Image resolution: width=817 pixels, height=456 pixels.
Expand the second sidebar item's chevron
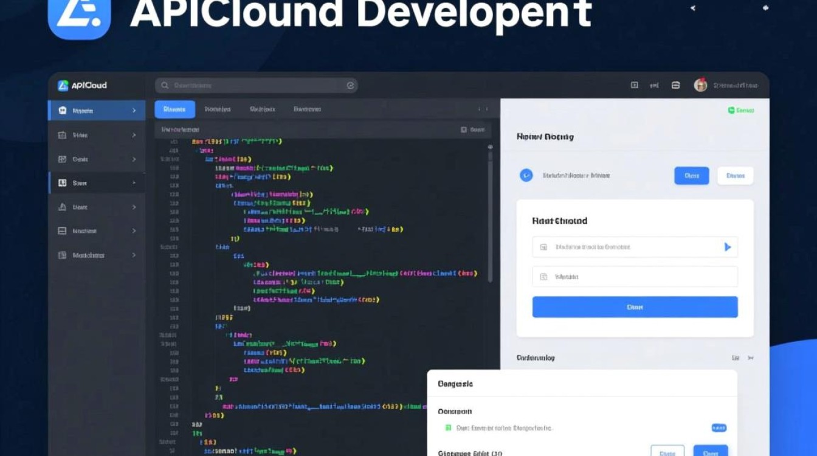click(x=134, y=135)
